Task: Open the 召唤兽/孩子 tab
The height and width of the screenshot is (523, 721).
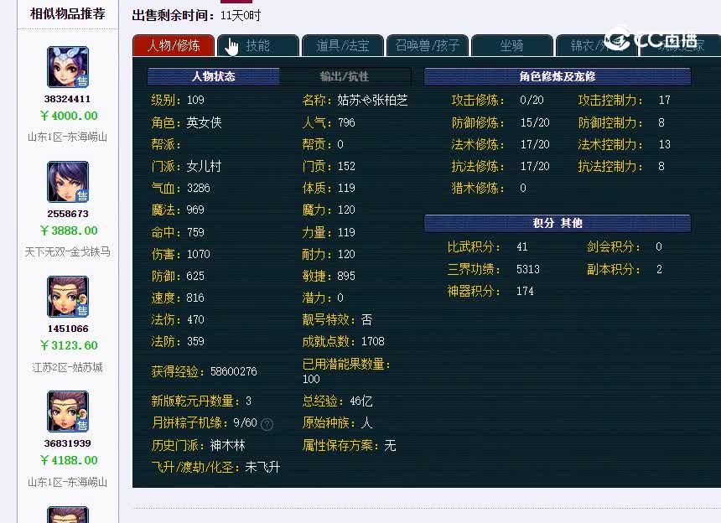Action: (428, 45)
